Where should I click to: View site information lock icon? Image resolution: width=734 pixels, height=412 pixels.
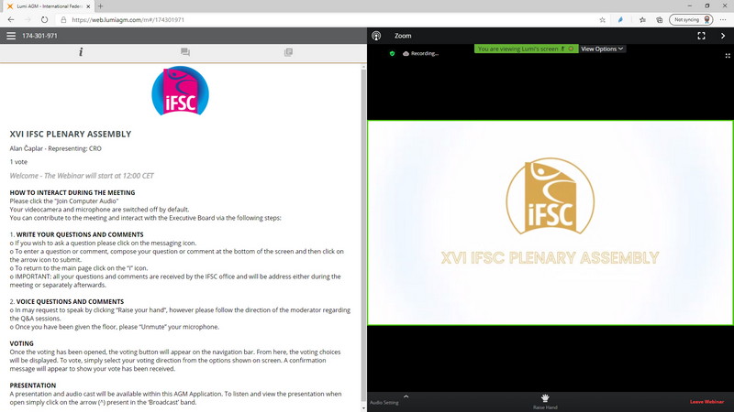pos(63,19)
